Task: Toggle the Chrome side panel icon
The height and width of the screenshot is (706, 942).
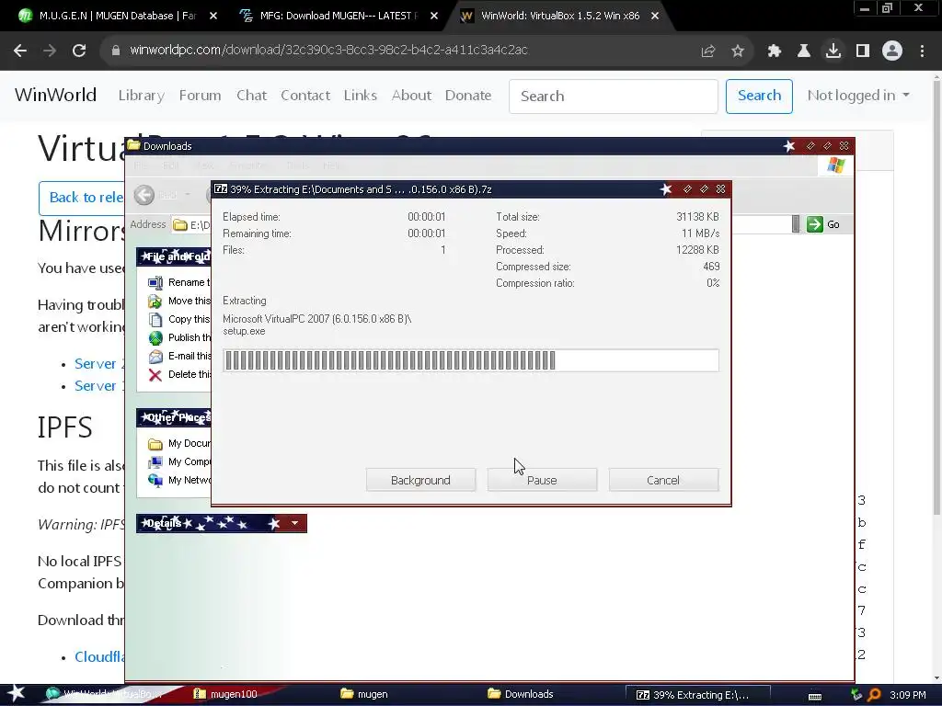Action: coord(863,51)
